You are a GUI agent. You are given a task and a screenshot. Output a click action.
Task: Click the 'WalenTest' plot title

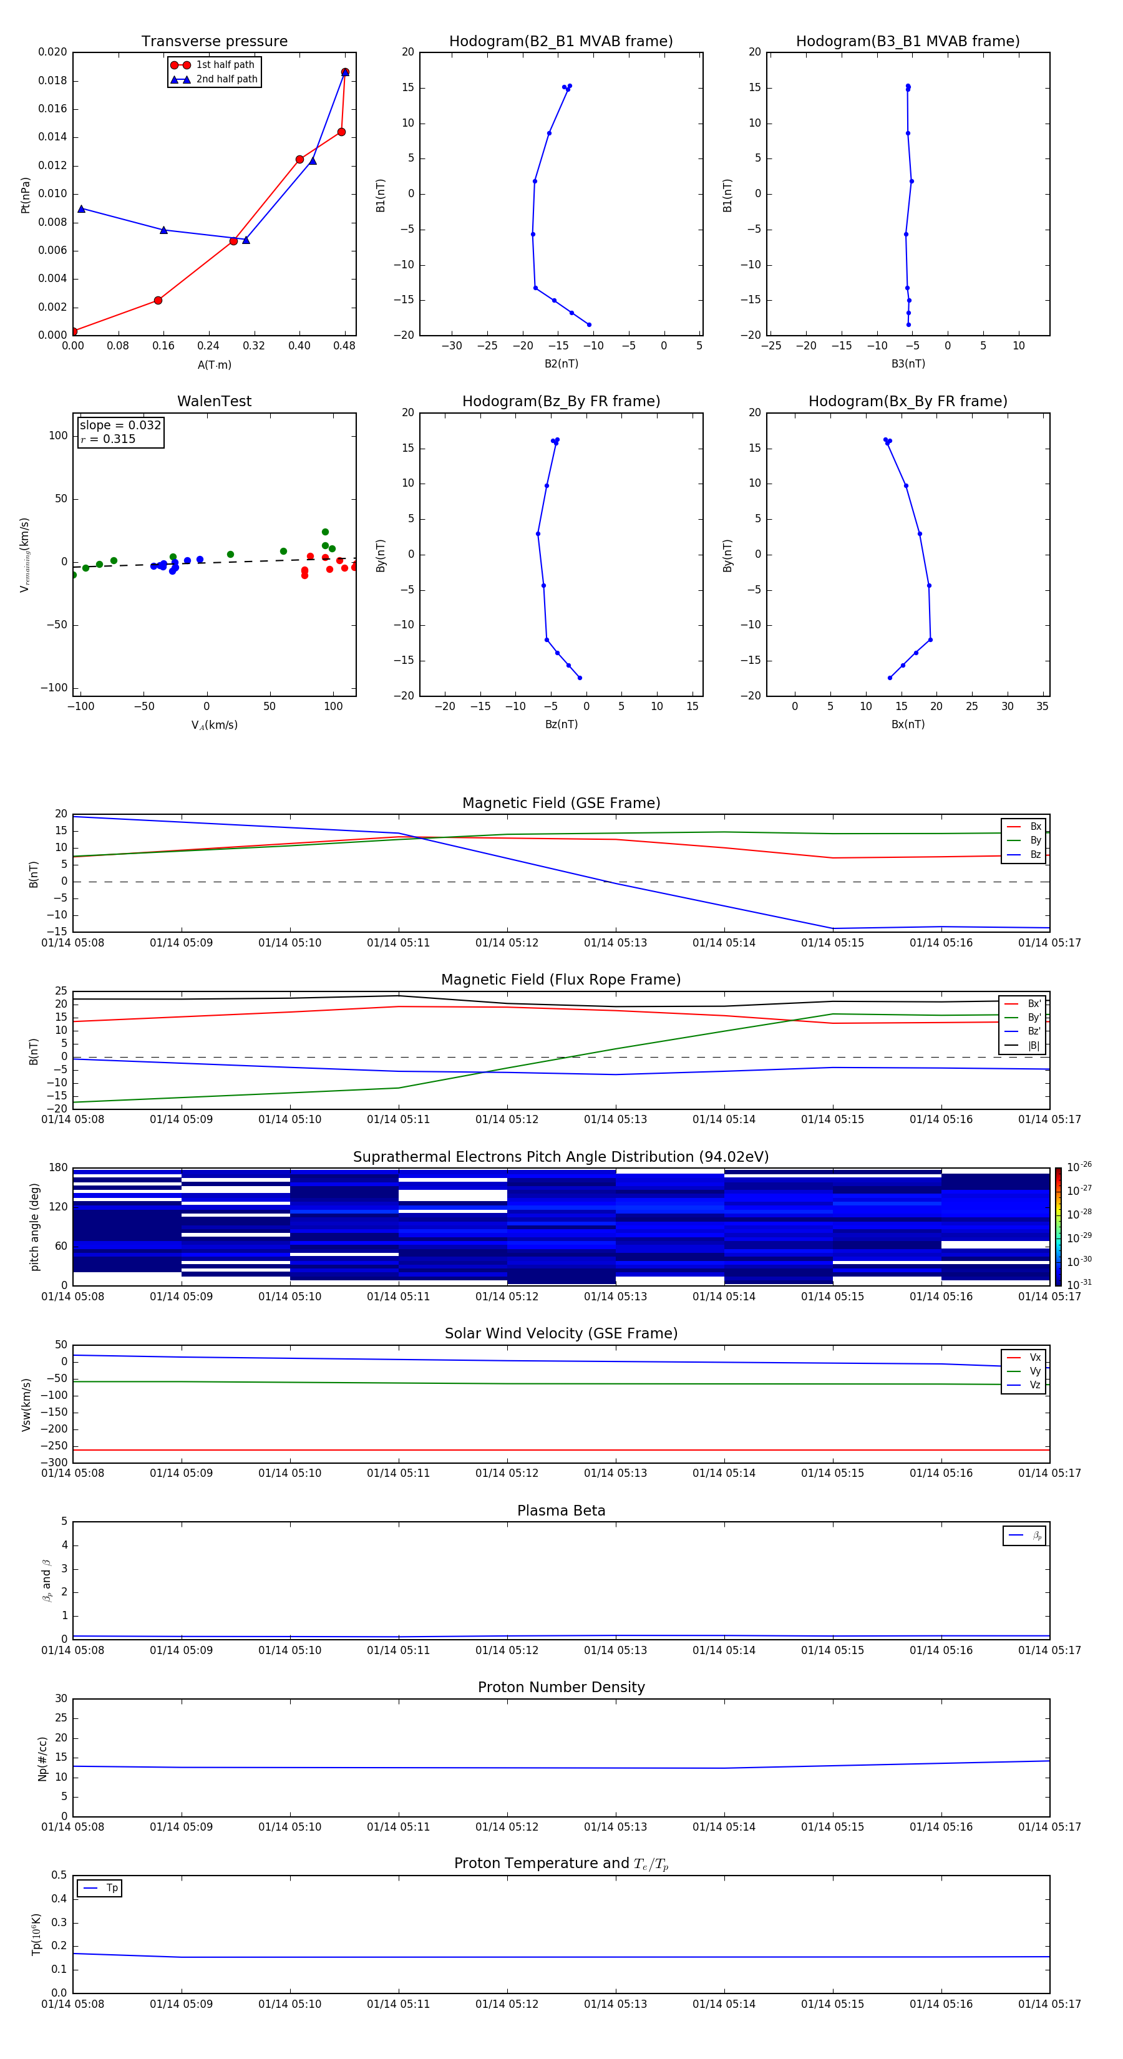(x=214, y=401)
